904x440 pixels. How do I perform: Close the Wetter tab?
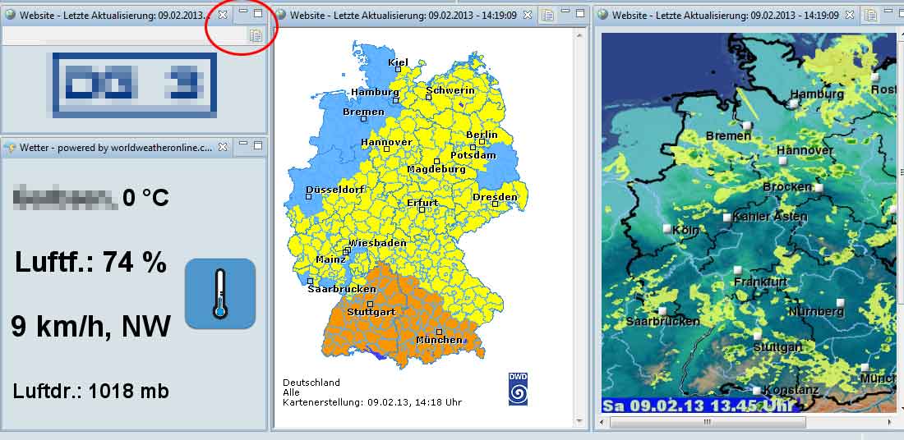223,148
